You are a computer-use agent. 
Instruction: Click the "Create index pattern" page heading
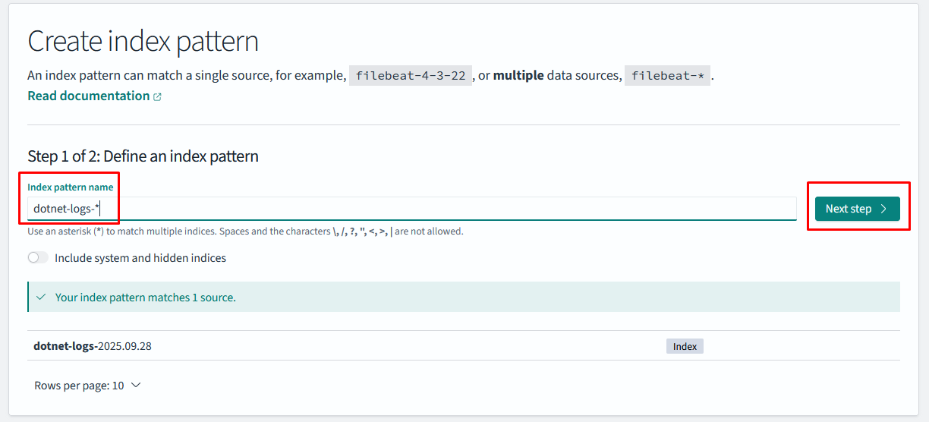click(x=143, y=41)
